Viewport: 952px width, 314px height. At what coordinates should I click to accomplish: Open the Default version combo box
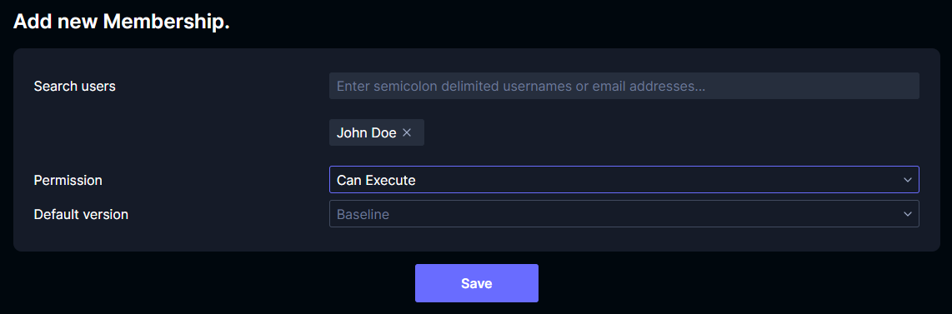pyautogui.click(x=624, y=214)
